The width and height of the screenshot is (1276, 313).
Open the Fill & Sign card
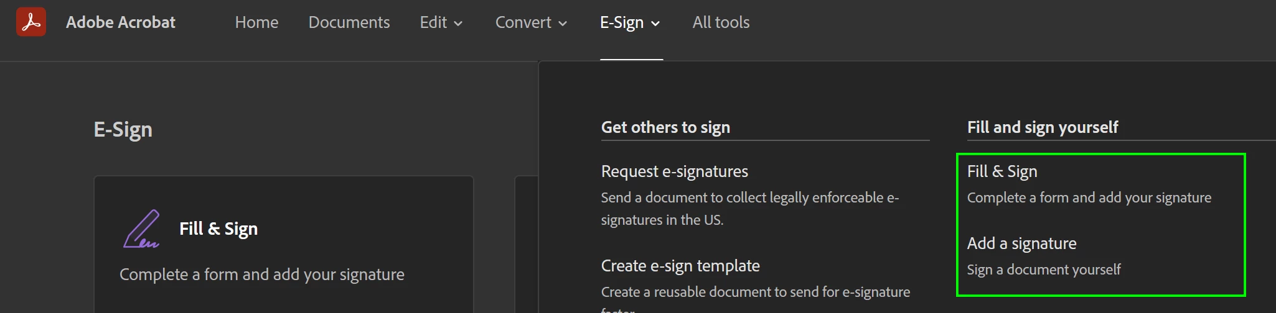click(284, 245)
